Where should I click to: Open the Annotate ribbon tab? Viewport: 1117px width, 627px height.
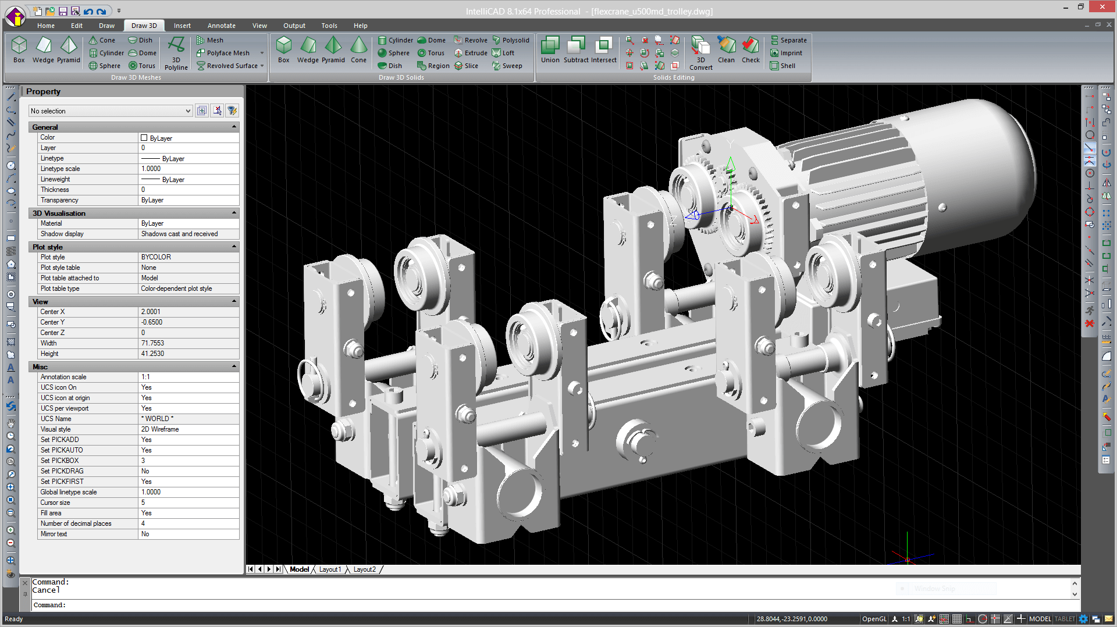[221, 26]
